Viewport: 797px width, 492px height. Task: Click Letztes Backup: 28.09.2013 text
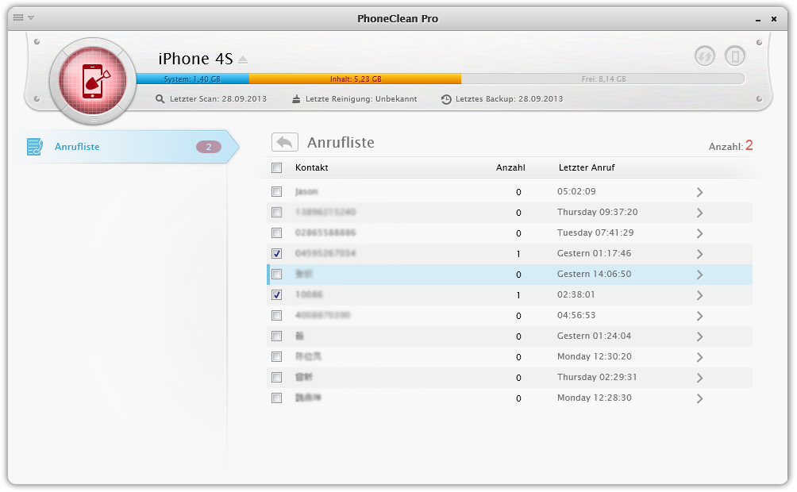[x=510, y=99]
